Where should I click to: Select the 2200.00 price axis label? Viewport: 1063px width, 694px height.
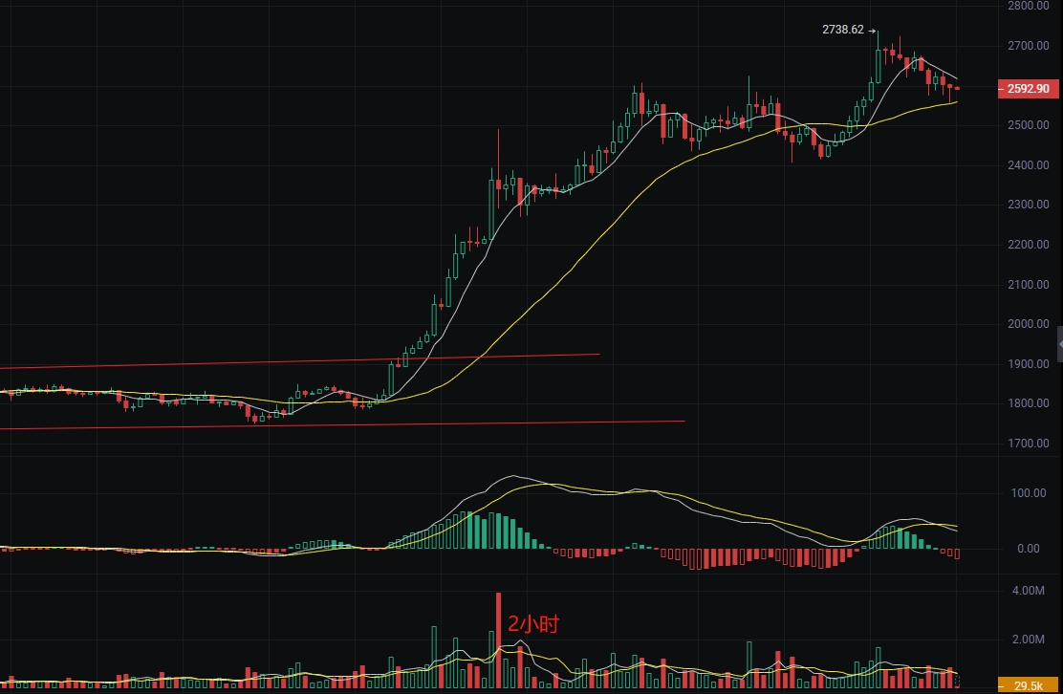[1029, 244]
